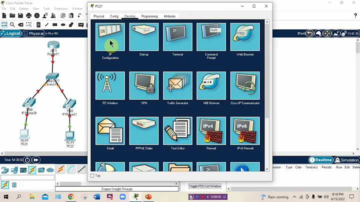Click Toggle PDU List Window button
The width and height of the screenshot is (360, 202).
[205, 186]
